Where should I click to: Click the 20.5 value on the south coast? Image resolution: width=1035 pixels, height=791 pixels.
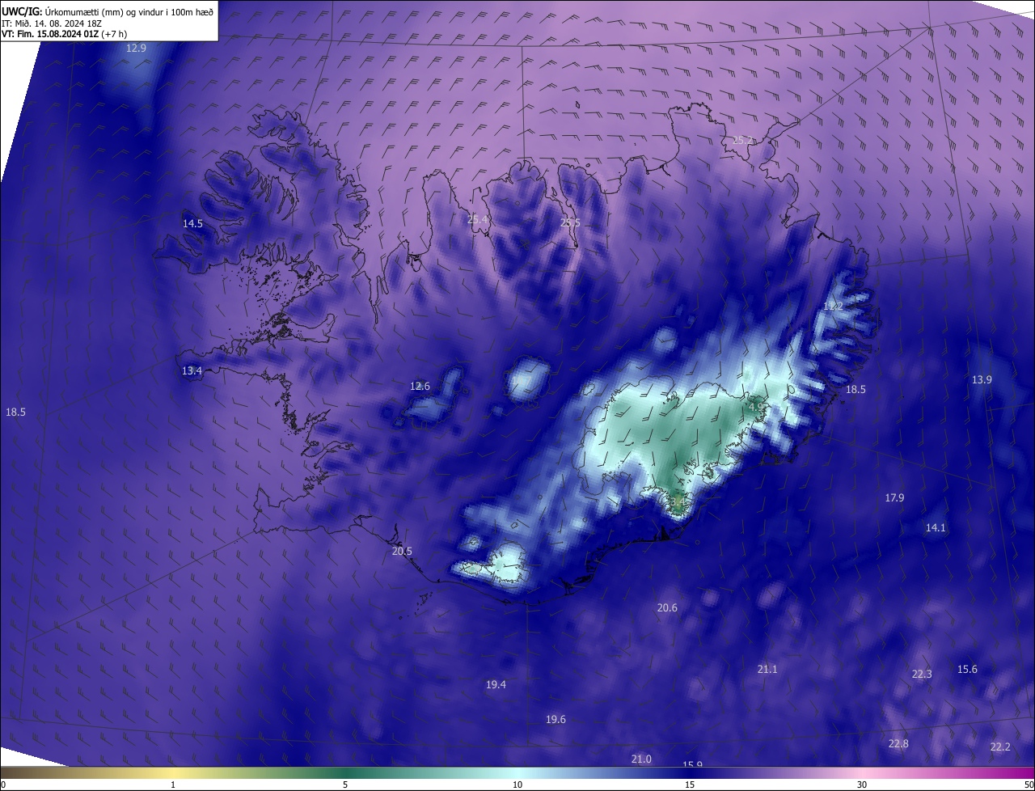(402, 551)
